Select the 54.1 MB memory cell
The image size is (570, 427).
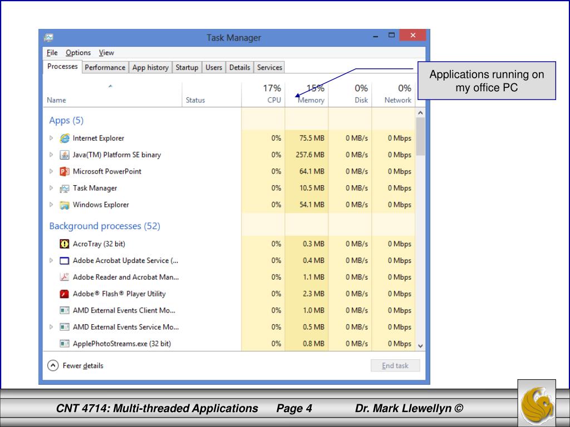307,205
